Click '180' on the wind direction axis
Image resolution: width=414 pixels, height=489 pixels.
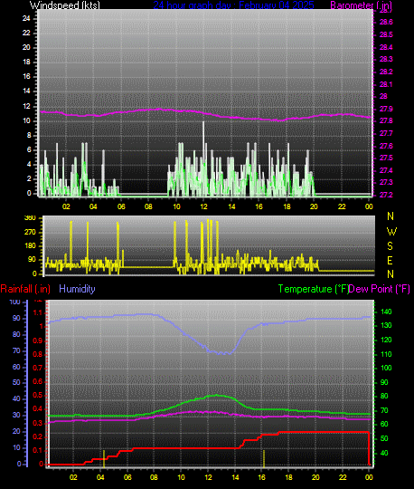[30, 245]
